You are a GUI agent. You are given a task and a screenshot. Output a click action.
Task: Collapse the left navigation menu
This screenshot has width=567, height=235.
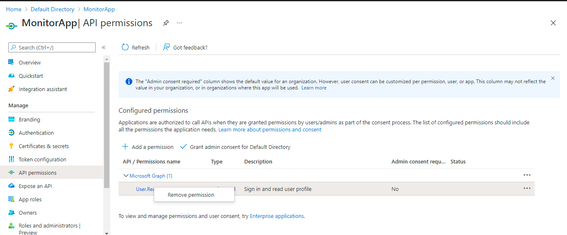[x=104, y=47]
